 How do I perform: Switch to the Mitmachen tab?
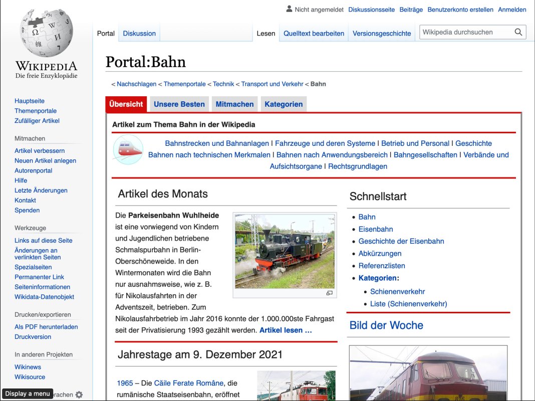click(234, 104)
